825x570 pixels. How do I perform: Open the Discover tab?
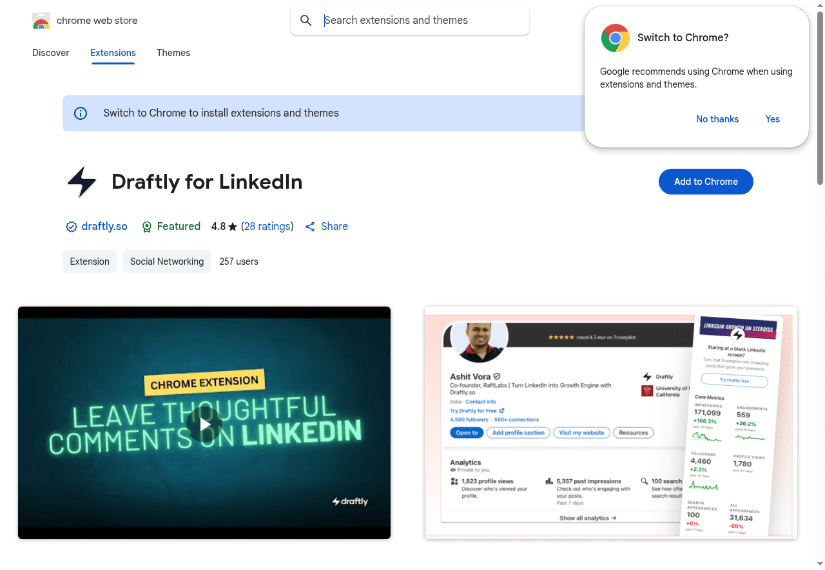coord(51,53)
